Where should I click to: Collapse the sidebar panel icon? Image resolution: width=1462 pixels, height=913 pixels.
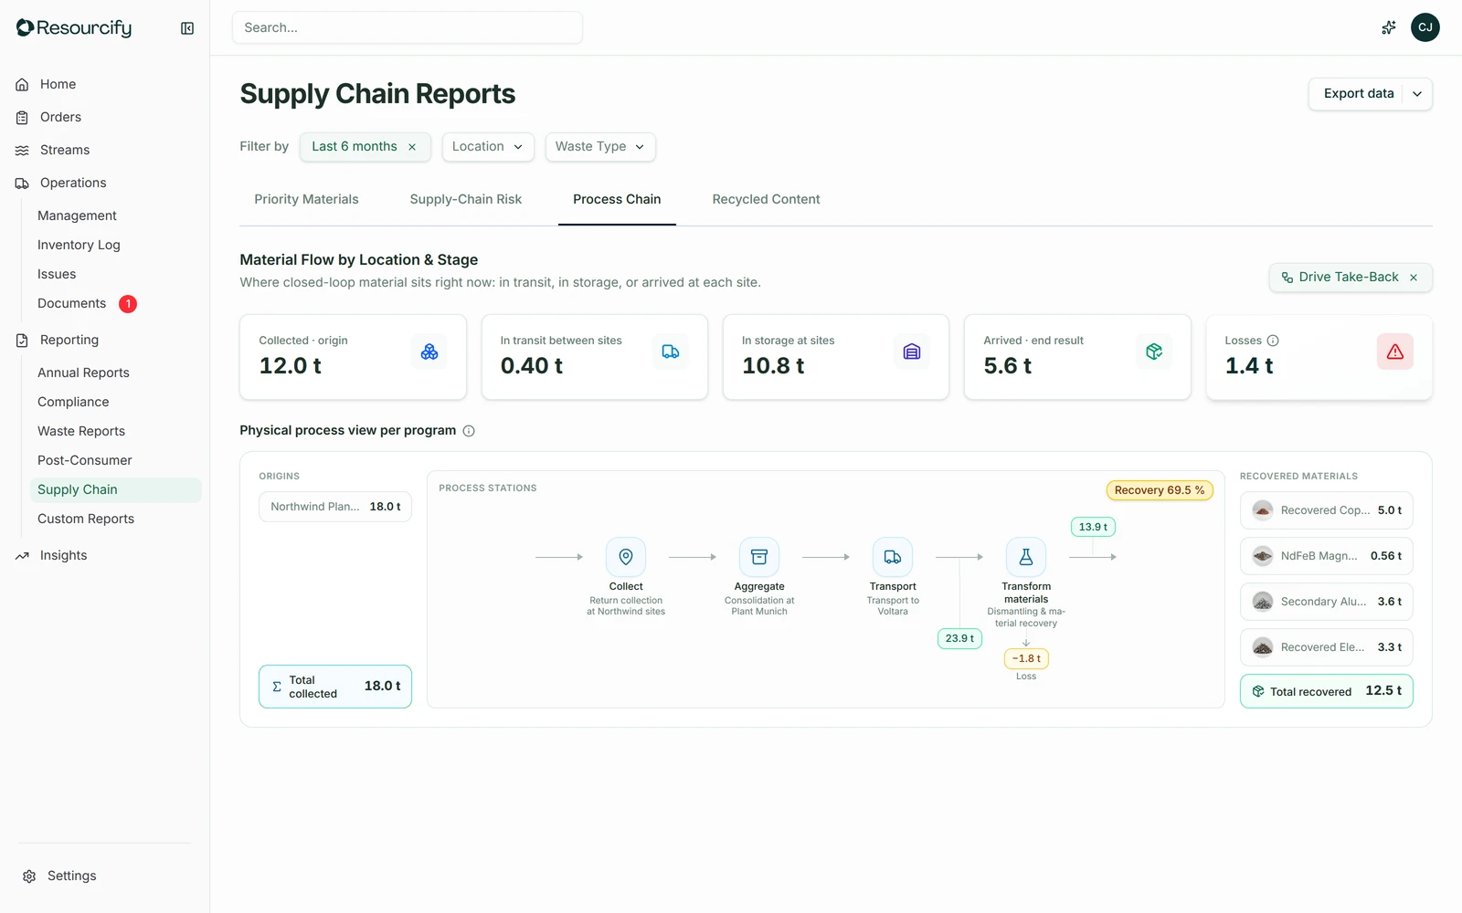click(187, 28)
